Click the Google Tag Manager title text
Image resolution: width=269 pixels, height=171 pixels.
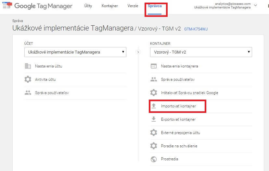pyautogui.click(x=43, y=6)
